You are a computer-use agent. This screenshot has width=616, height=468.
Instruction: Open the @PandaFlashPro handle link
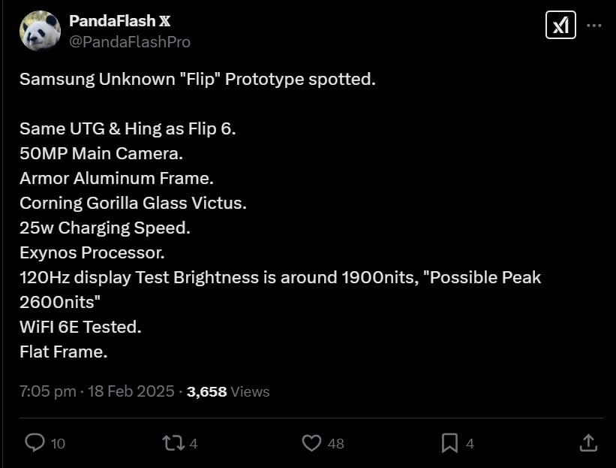pyautogui.click(x=129, y=42)
